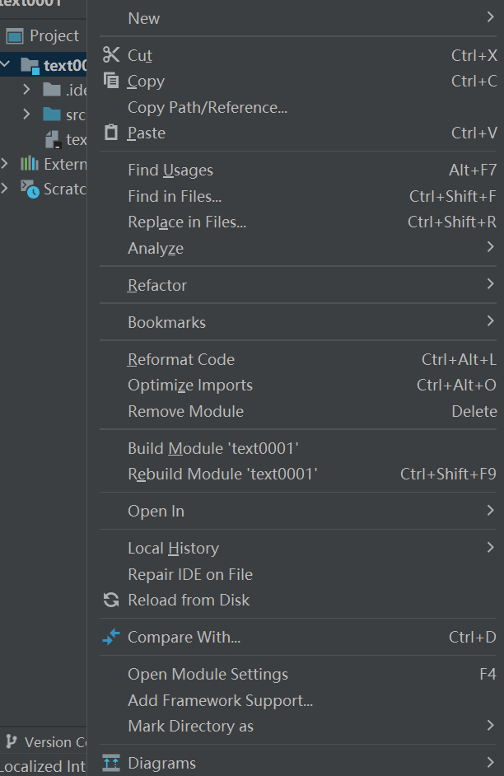The image size is (504, 776).
Task: Expand the src folder node
Action: [x=26, y=114]
